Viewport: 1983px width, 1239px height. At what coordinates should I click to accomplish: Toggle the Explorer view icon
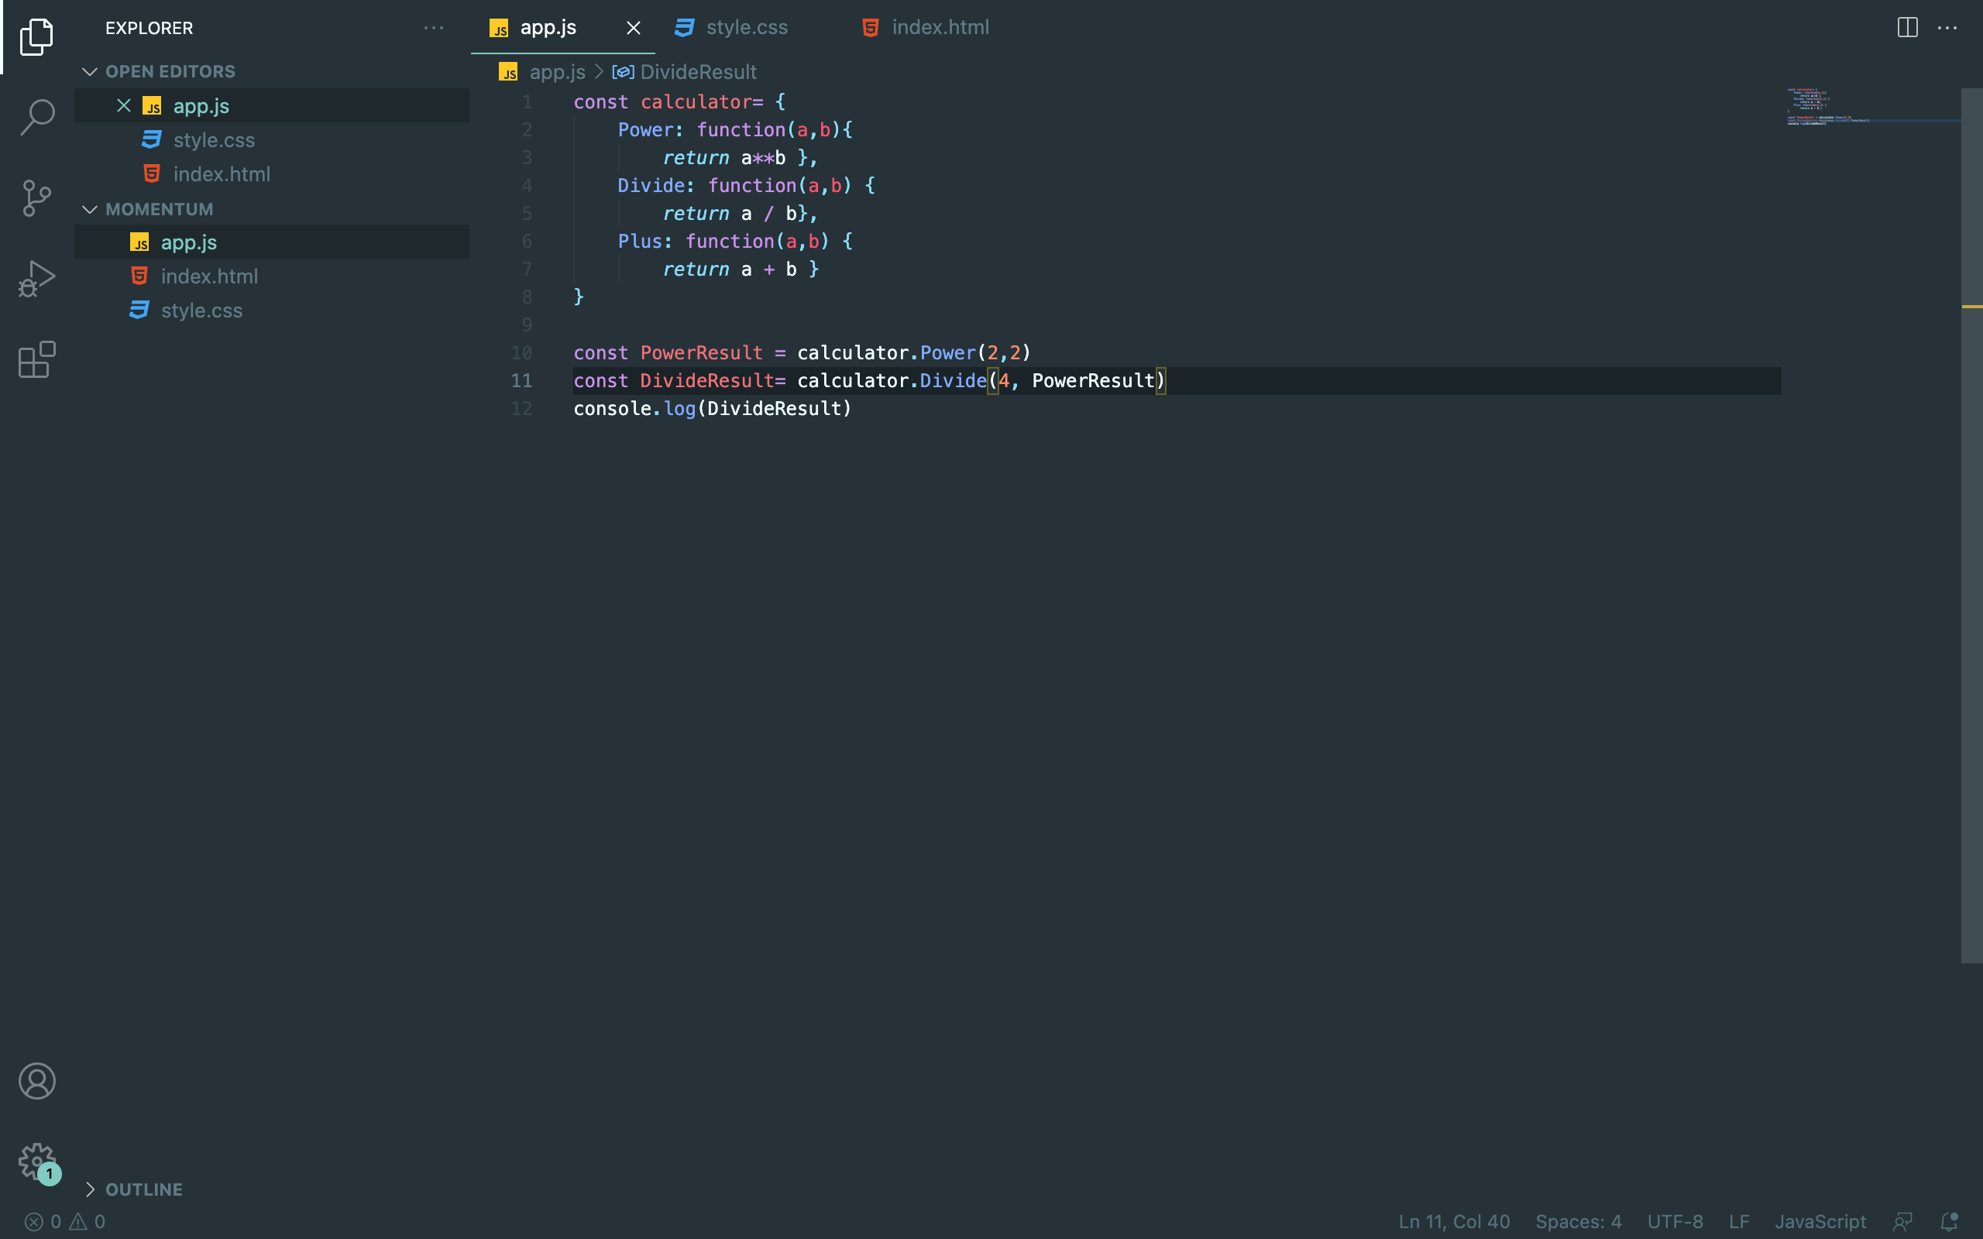click(37, 37)
